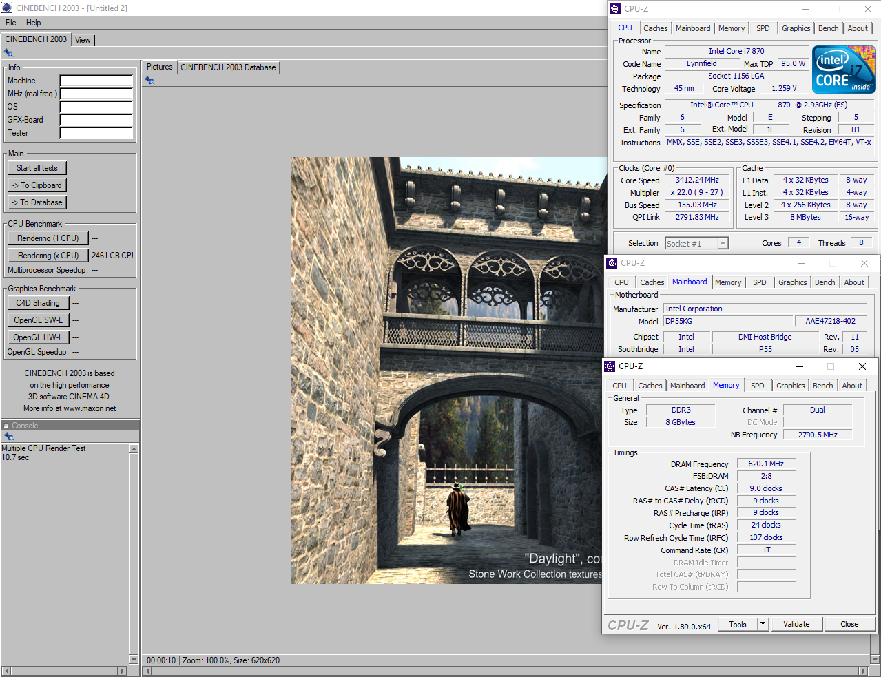Select the Pictures tab
This screenshot has height=677, width=881.
pyautogui.click(x=159, y=67)
